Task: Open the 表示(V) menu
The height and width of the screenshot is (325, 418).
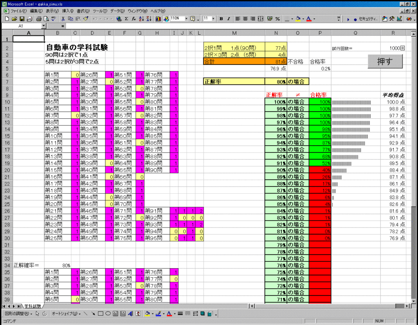Action: pyautogui.click(x=52, y=11)
